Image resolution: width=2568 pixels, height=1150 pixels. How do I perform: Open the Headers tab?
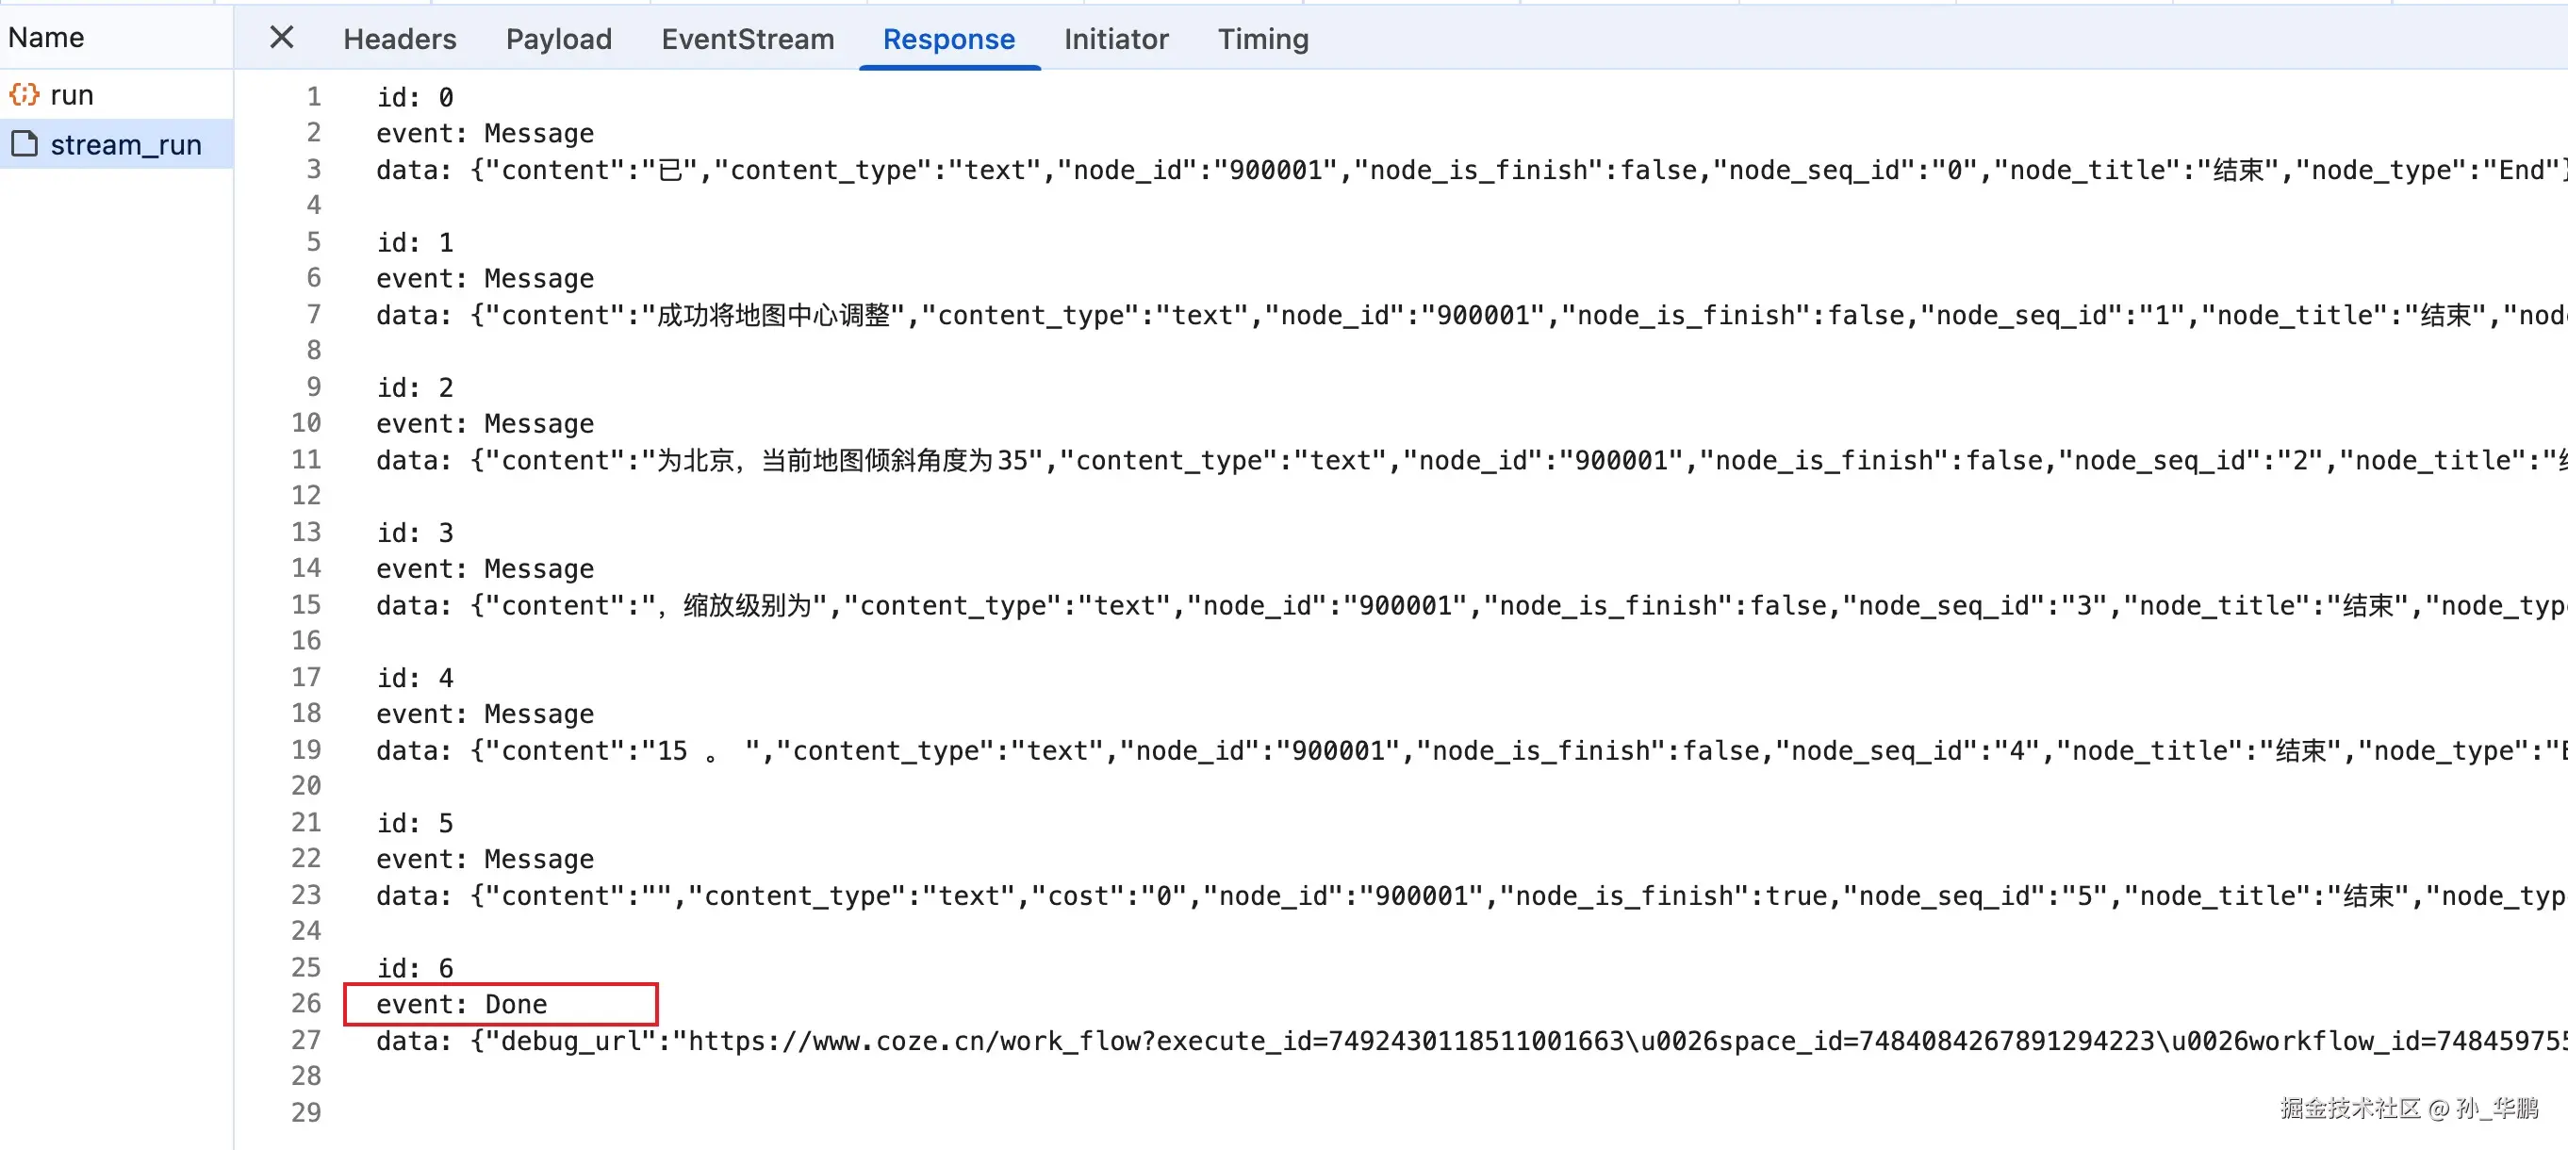tap(400, 39)
